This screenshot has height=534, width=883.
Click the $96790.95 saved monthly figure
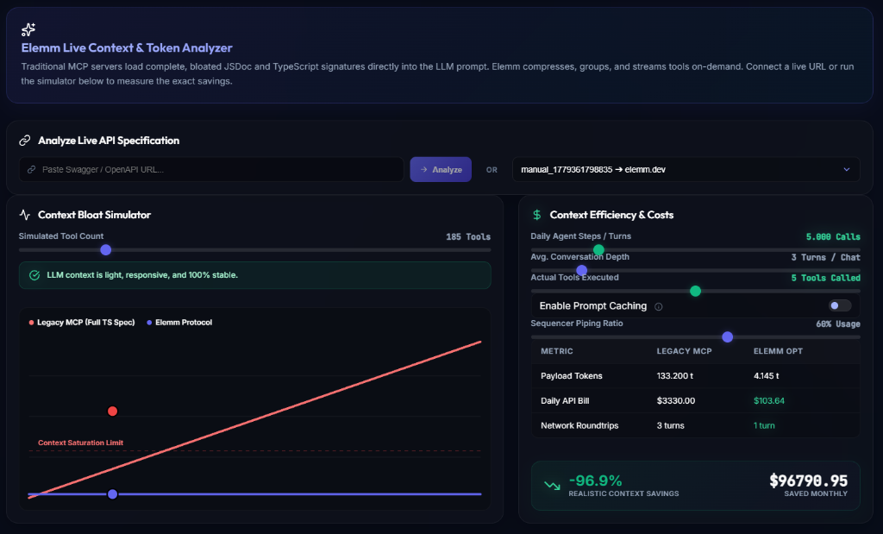click(x=808, y=481)
